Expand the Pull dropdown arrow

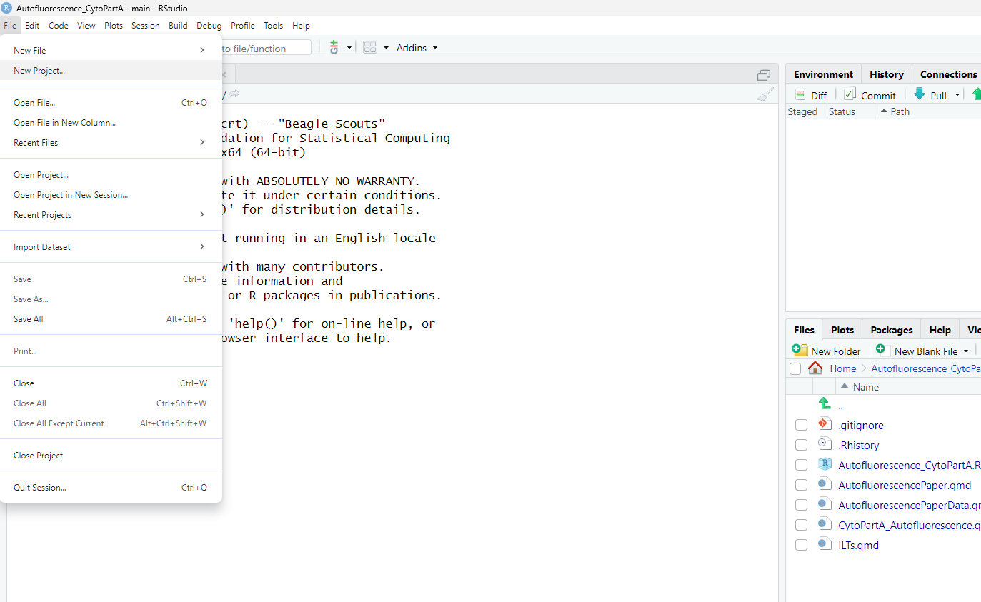pyautogui.click(x=957, y=96)
